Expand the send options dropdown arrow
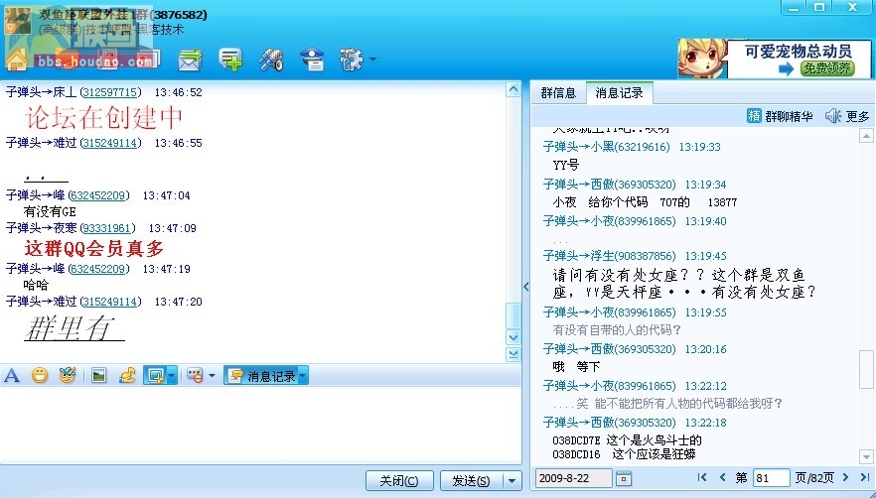The height and width of the screenshot is (498, 876). pos(511,481)
